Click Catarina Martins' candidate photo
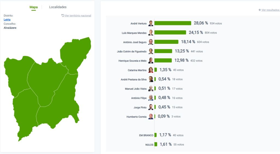 coord(151,70)
